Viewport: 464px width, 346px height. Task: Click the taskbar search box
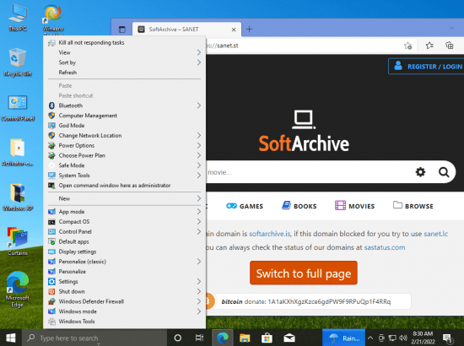[94, 338]
